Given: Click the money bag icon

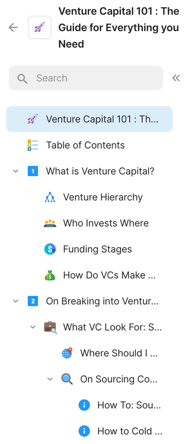Looking at the screenshot, I should (50, 275).
